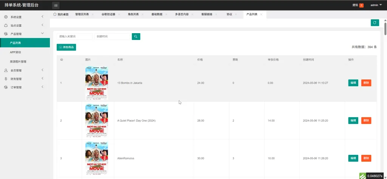This screenshot has width=387, height=179.
Task: Click the vertical scrollbar on the right
Action: (385, 29)
